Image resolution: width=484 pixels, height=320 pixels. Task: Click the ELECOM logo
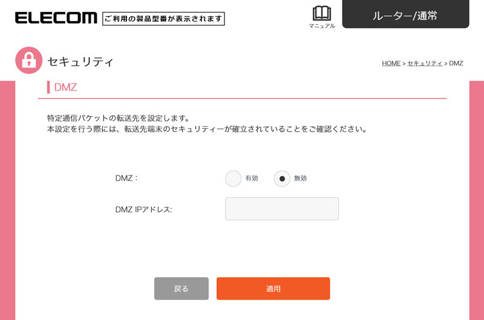56,18
